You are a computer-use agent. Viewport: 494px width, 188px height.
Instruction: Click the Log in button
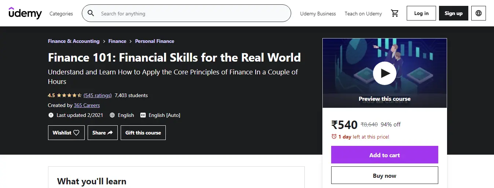point(421,13)
